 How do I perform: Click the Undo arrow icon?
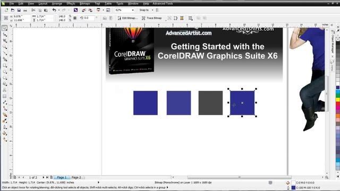click(54, 10)
